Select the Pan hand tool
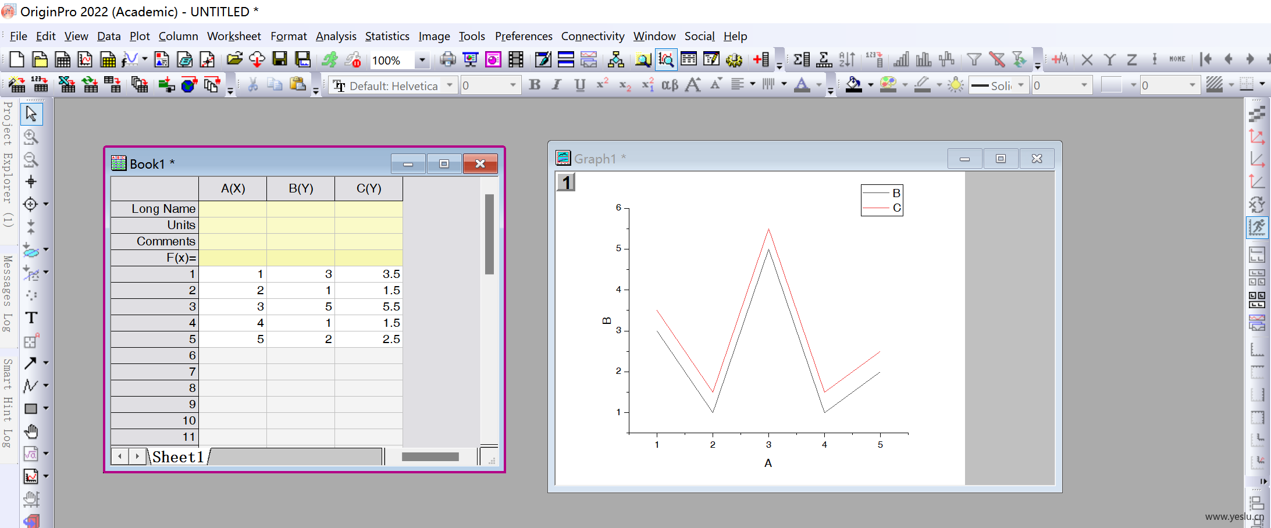 tap(31, 431)
